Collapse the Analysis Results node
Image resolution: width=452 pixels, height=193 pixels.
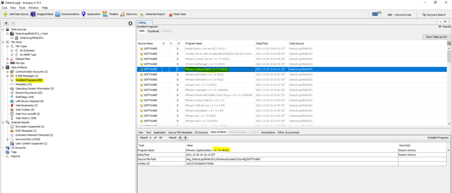tap(3, 122)
